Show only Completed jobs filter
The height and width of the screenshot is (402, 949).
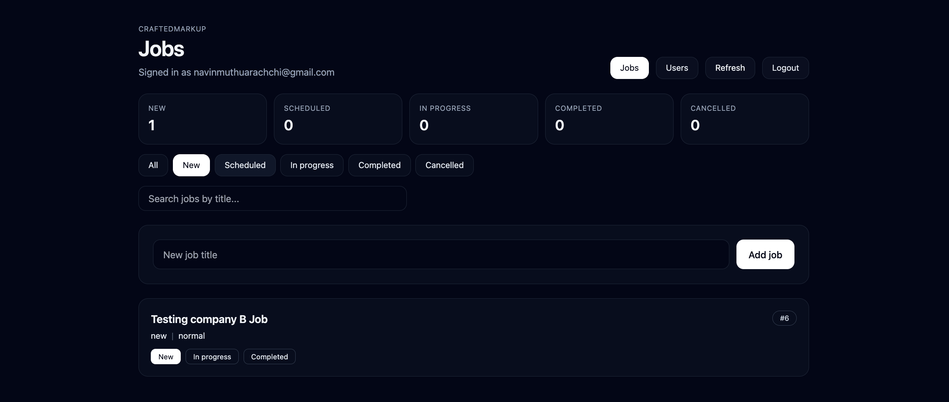(379, 165)
